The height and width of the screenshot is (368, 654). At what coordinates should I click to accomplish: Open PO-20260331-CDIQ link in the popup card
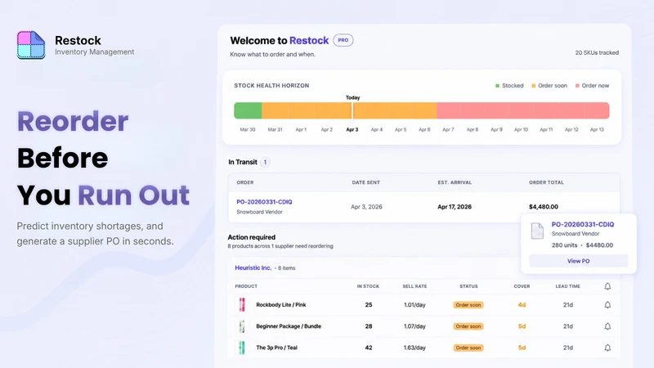tap(583, 224)
